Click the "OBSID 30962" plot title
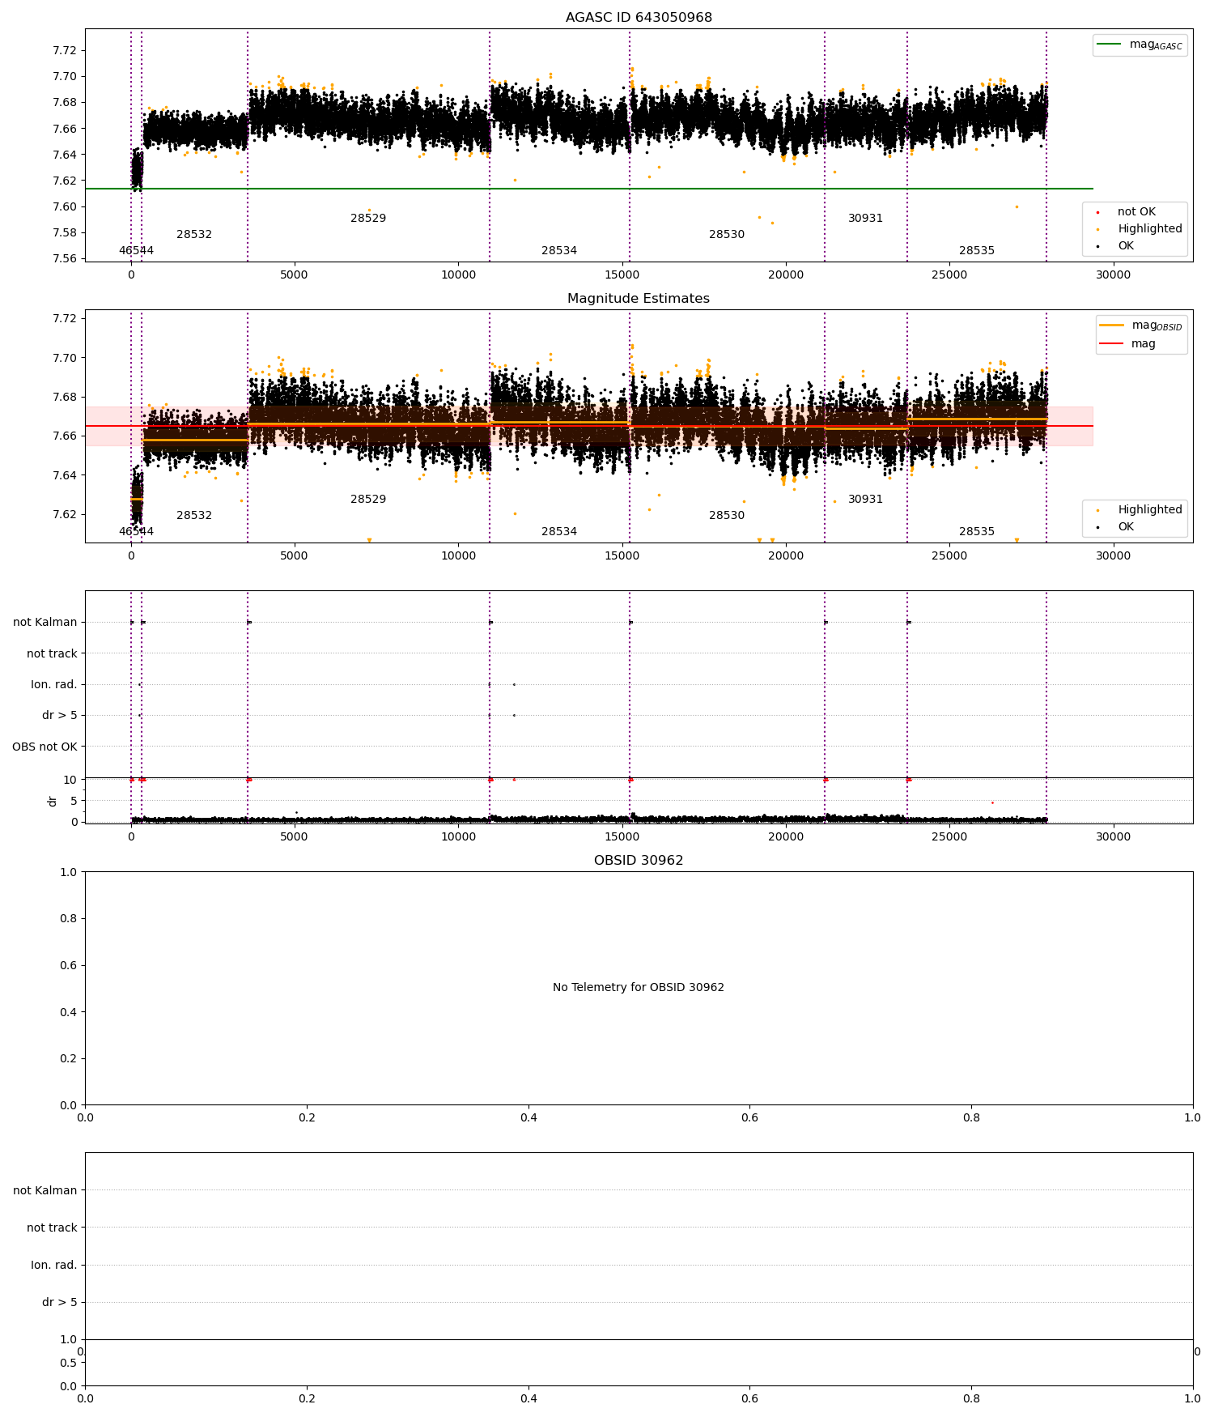The width and height of the screenshot is (1214, 1417). (x=639, y=861)
